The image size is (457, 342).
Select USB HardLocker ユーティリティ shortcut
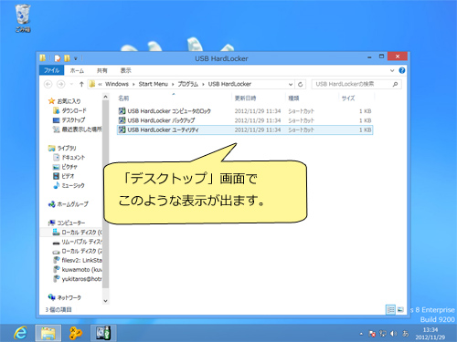coord(245,130)
